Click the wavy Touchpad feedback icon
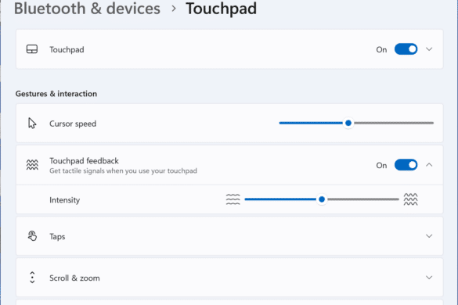Image resolution: width=458 pixels, height=305 pixels. pos(32,165)
